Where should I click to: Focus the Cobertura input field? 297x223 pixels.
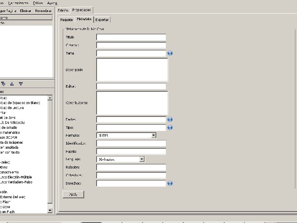click(131, 175)
